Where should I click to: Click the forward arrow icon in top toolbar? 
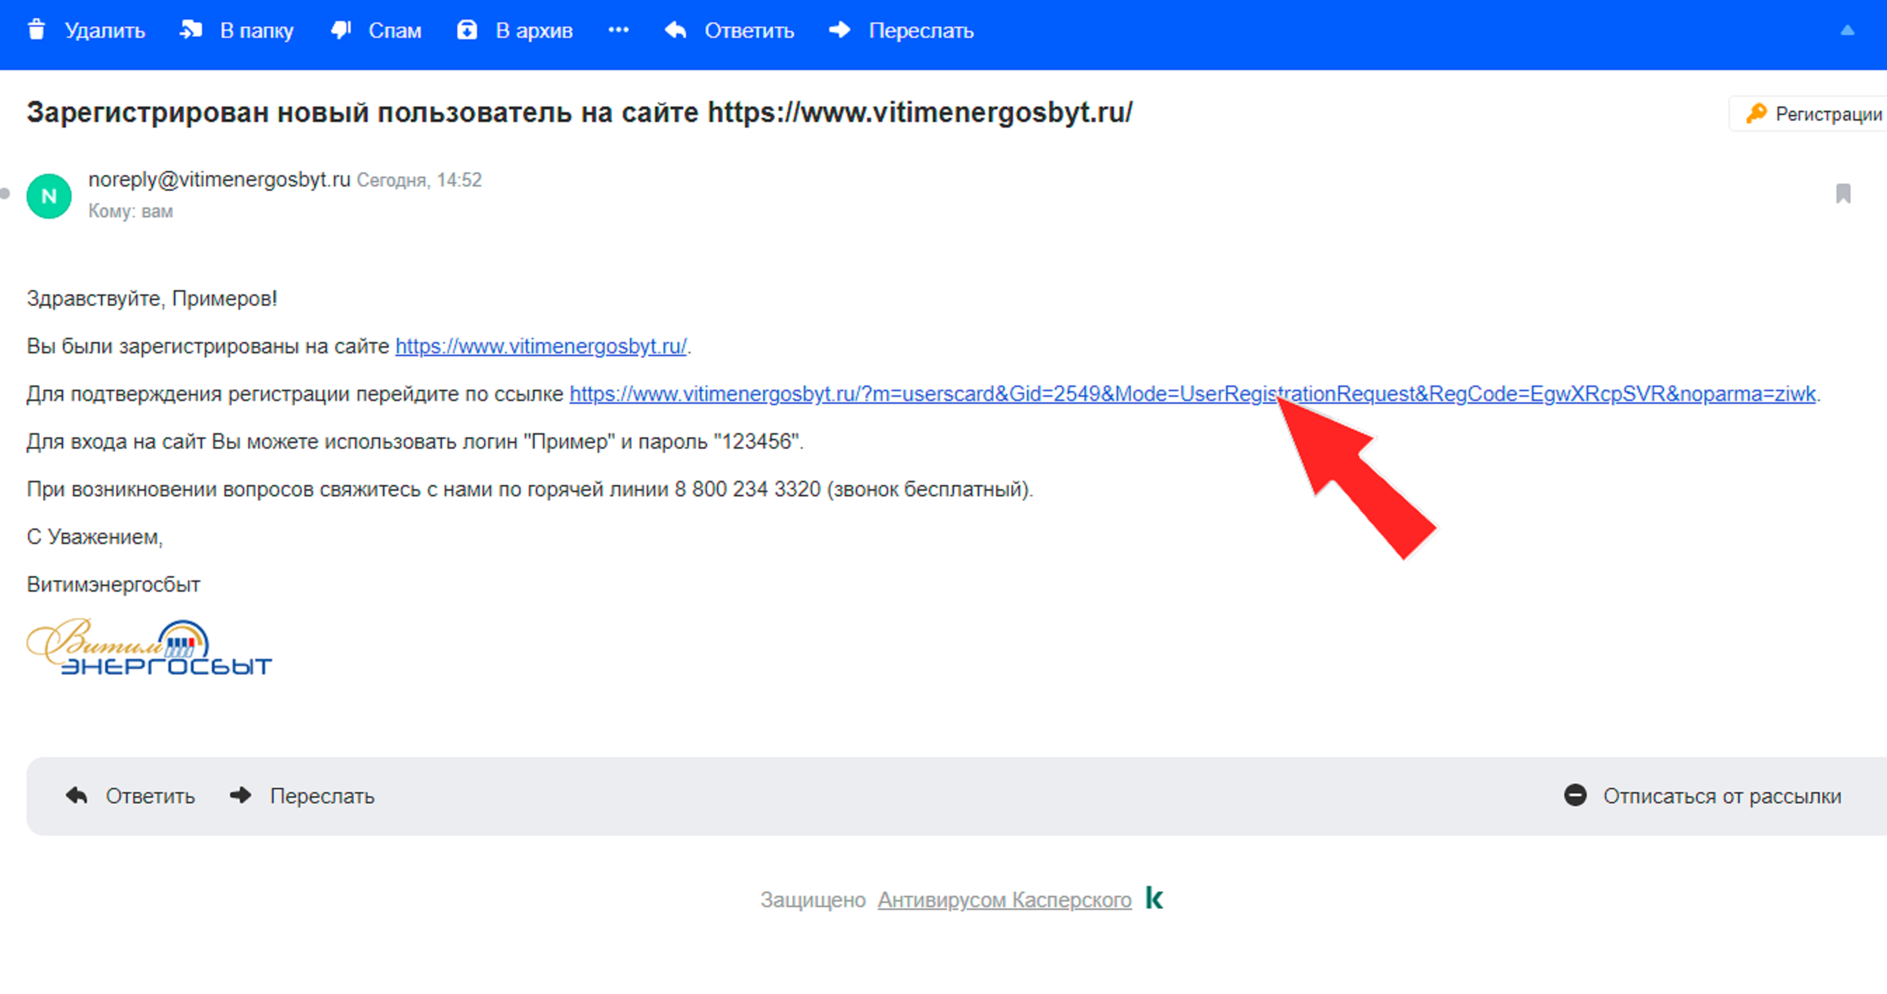[839, 31]
